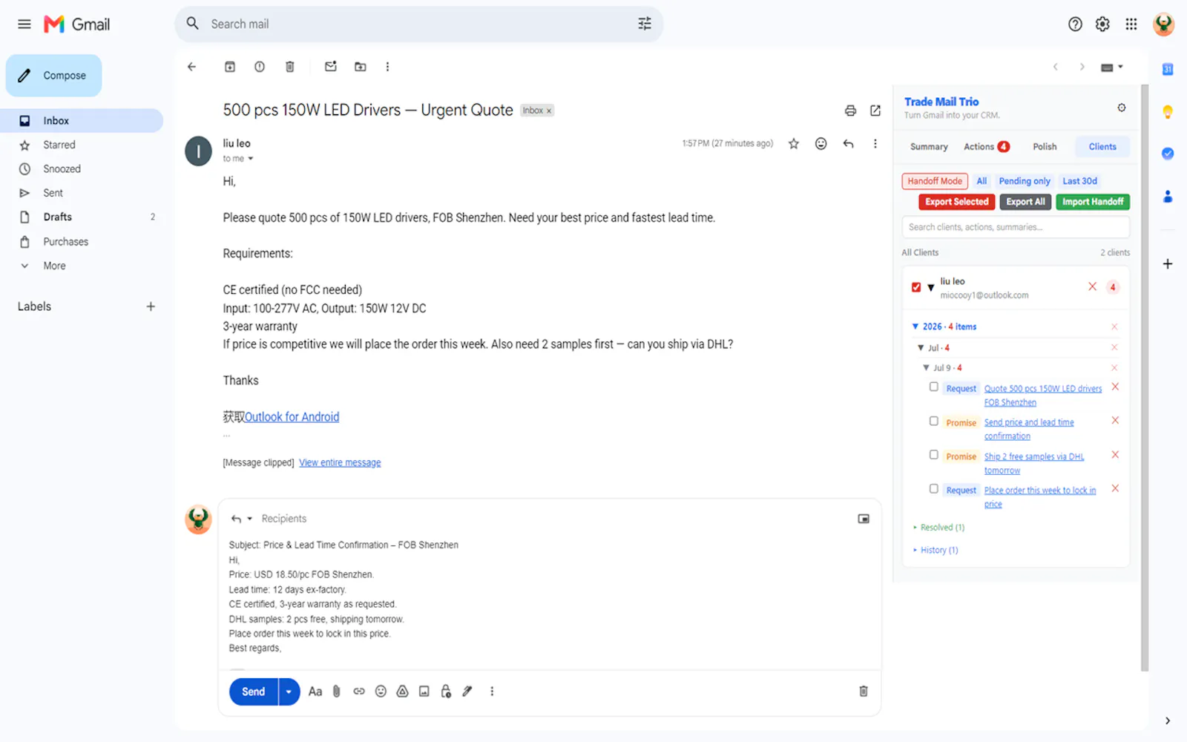Filter actions by Last 30d
This screenshot has width=1187, height=742.
pyautogui.click(x=1079, y=181)
